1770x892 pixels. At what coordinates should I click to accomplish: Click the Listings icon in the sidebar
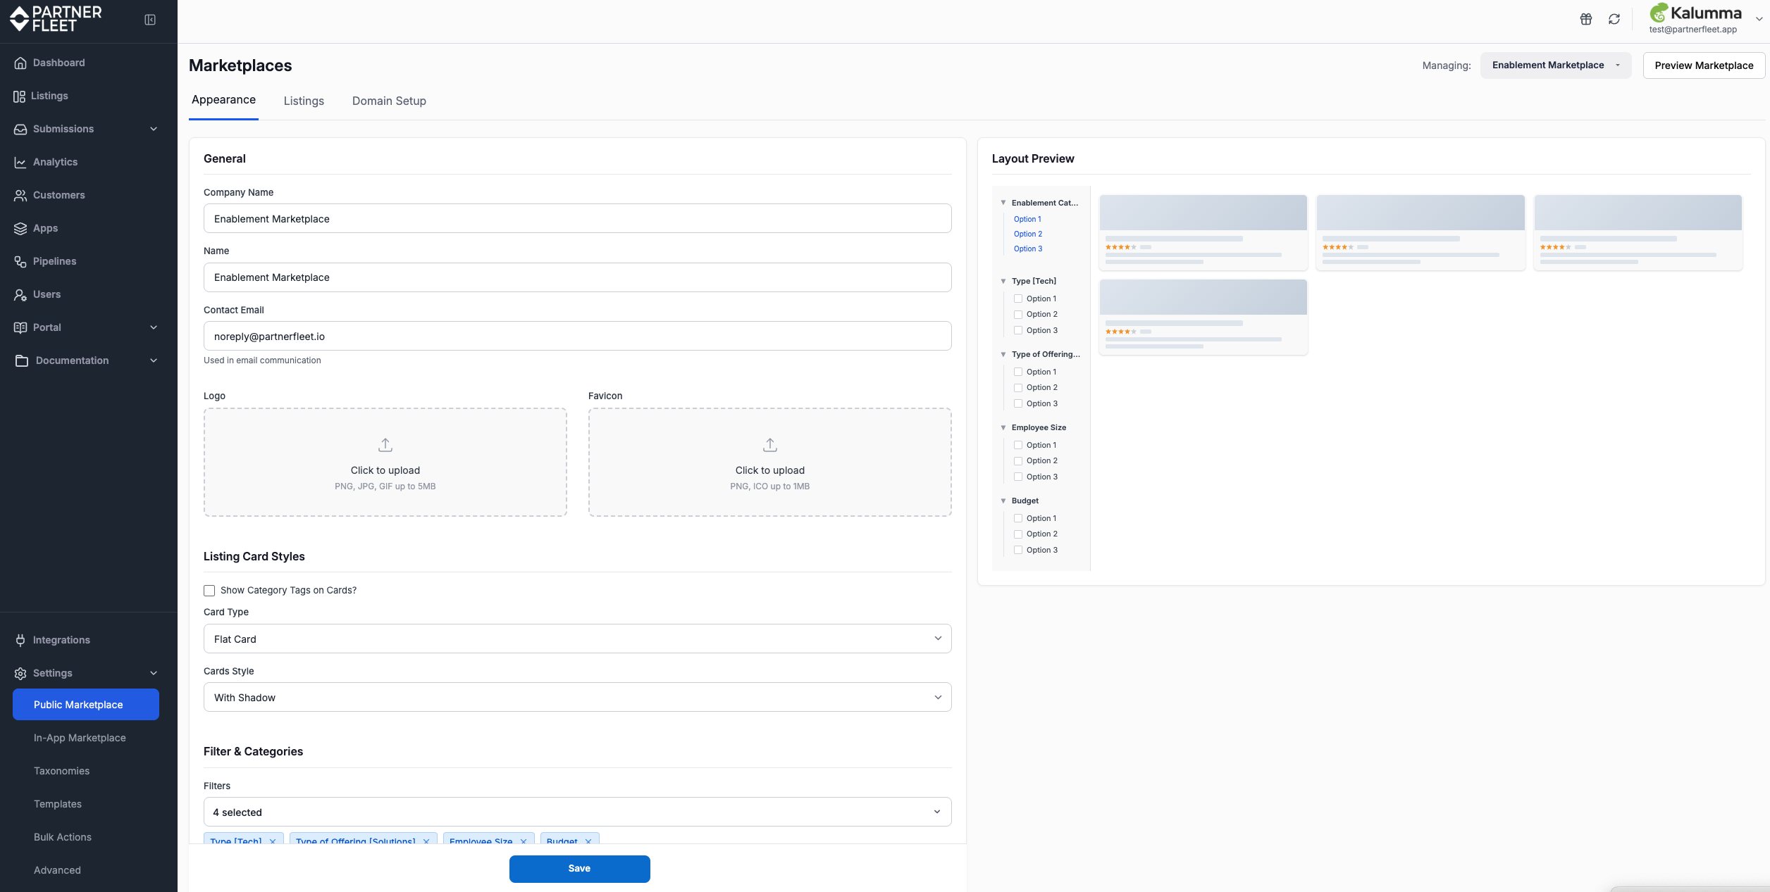click(19, 96)
